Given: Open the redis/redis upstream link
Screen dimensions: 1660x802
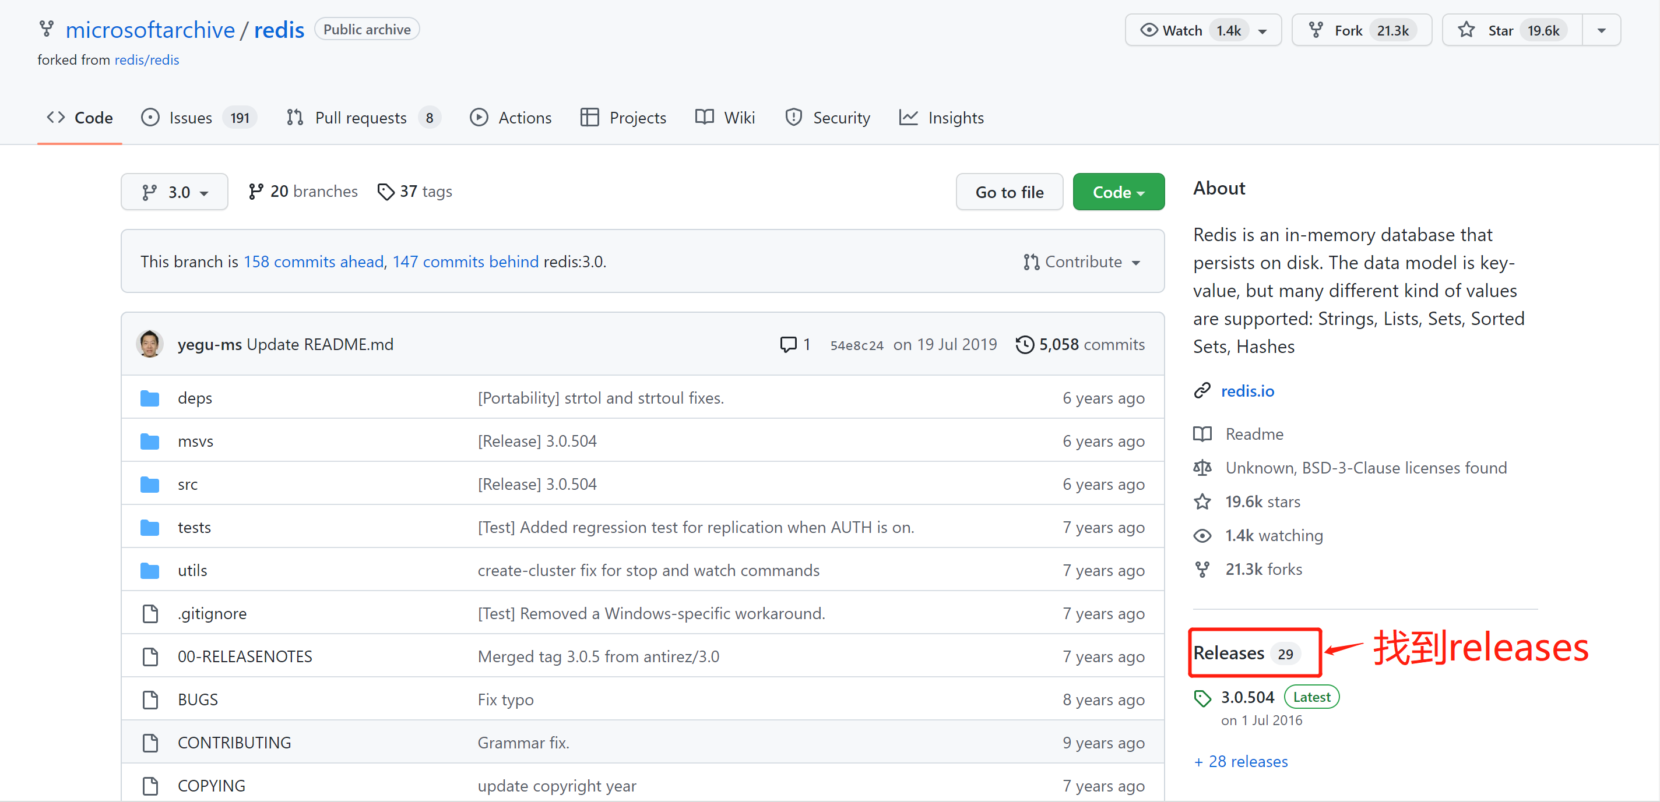Looking at the screenshot, I should pyautogui.click(x=147, y=60).
